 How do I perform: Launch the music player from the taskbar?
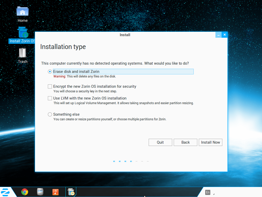click(x=56, y=192)
